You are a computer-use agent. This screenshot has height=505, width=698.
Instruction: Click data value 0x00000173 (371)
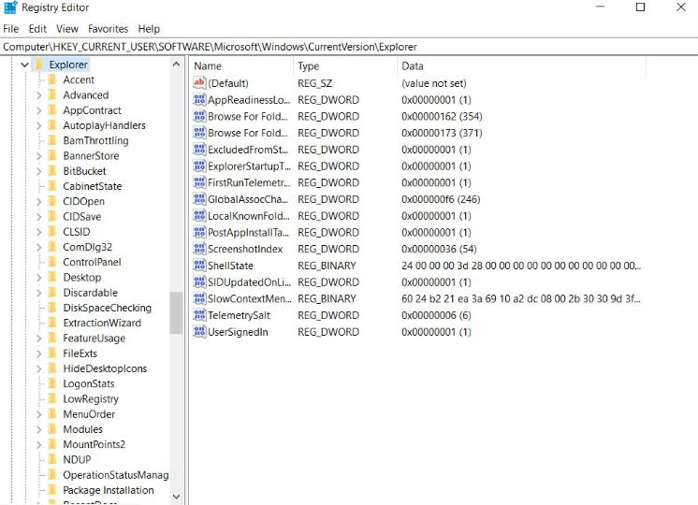442,133
